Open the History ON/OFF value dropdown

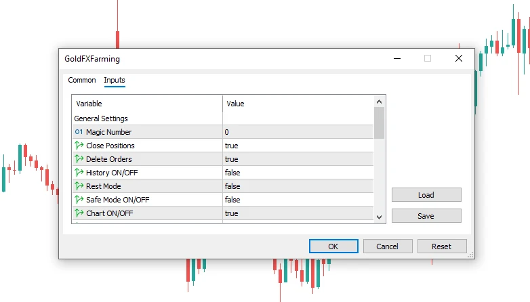coord(298,173)
